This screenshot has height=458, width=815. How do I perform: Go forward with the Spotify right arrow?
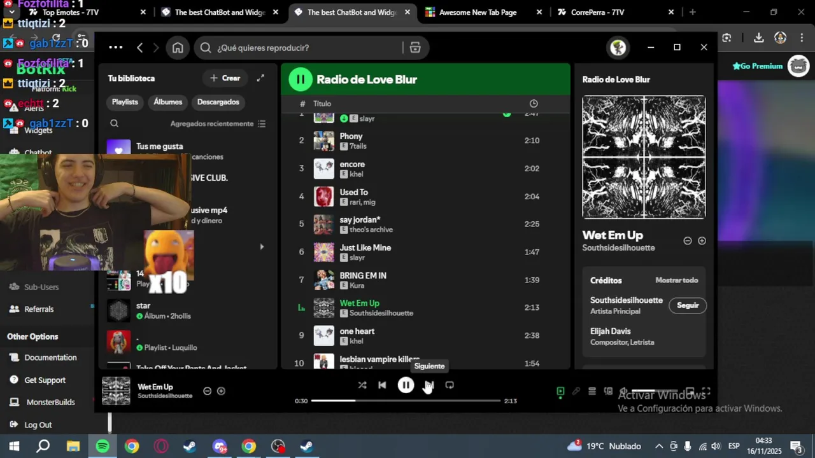click(156, 48)
